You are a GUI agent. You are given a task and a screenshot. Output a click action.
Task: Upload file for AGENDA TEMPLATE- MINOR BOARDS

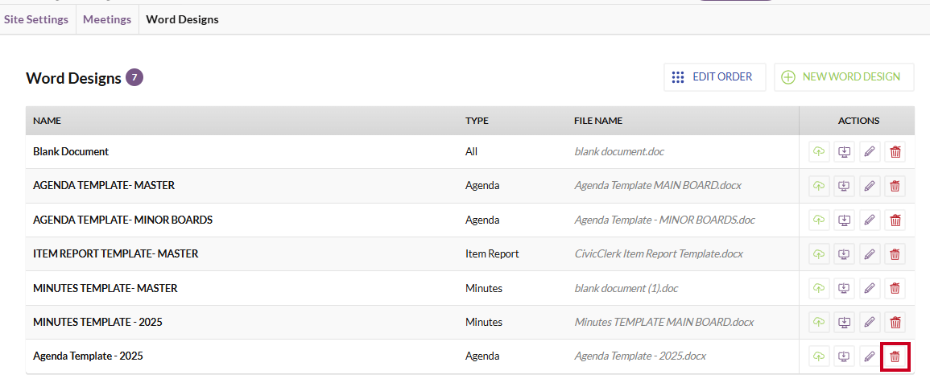819,220
